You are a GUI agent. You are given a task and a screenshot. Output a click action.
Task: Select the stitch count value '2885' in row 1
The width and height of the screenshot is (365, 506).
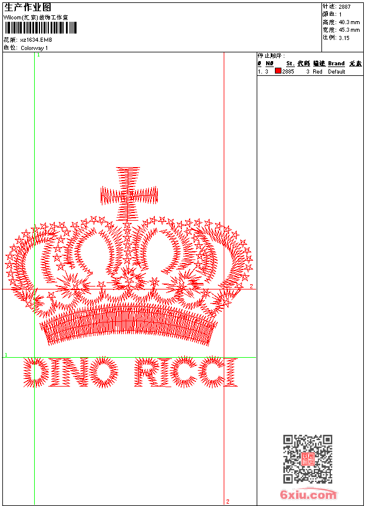(288, 72)
